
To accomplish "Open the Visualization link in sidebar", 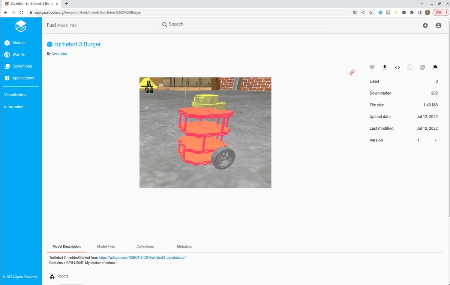I will (15, 95).
